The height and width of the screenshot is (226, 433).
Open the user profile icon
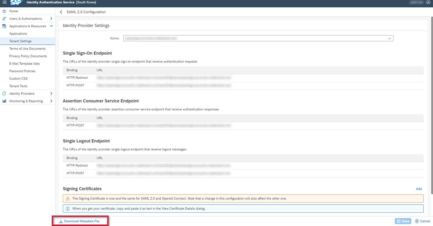(428, 2)
